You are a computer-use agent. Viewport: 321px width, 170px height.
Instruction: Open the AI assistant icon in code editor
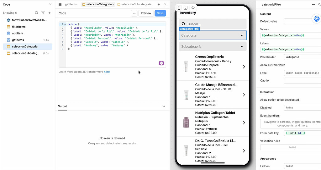click(161, 63)
